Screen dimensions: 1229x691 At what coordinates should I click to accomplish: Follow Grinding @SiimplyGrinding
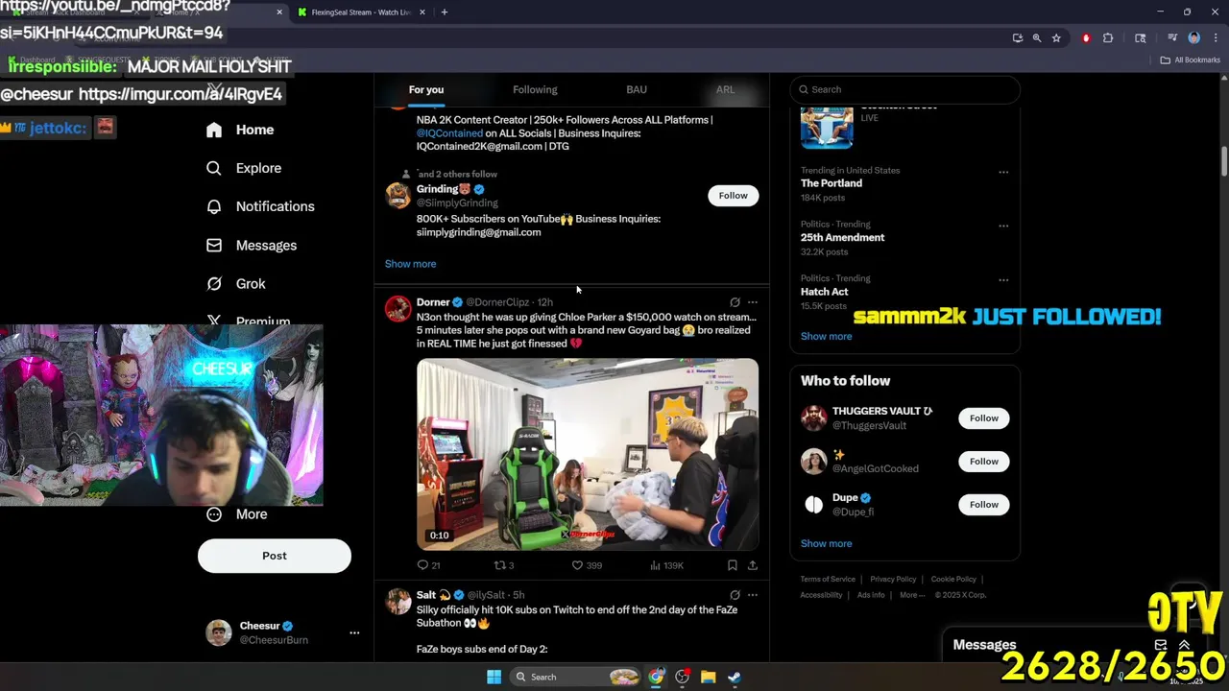[734, 196]
